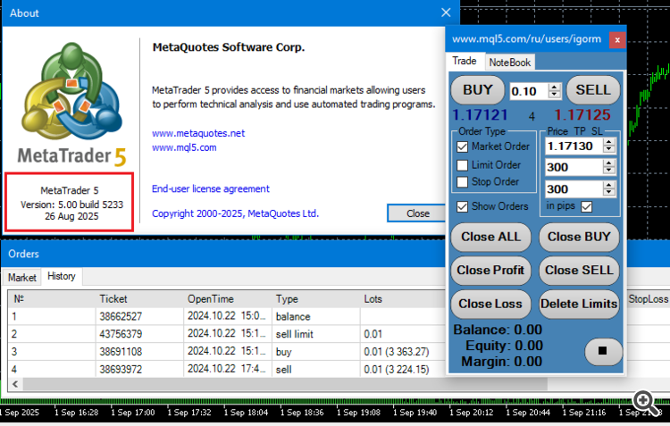Open the End-user license agreement link

[211, 188]
